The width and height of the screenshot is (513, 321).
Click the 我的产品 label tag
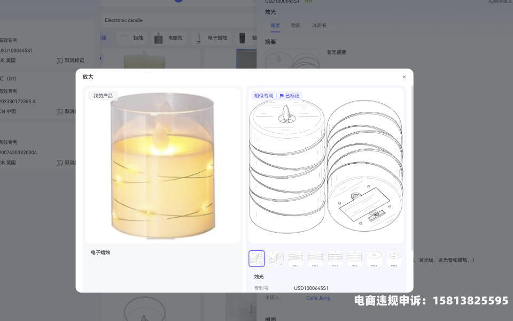(103, 96)
